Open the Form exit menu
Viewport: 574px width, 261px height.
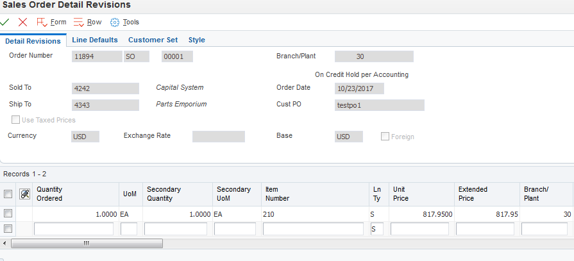point(51,22)
